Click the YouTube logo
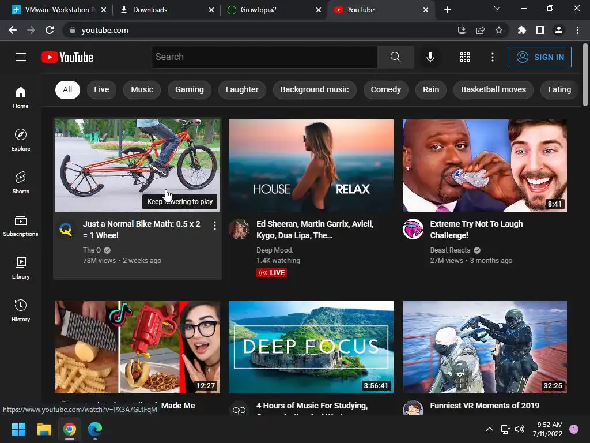Viewport: 590px width, 443px height. point(67,57)
